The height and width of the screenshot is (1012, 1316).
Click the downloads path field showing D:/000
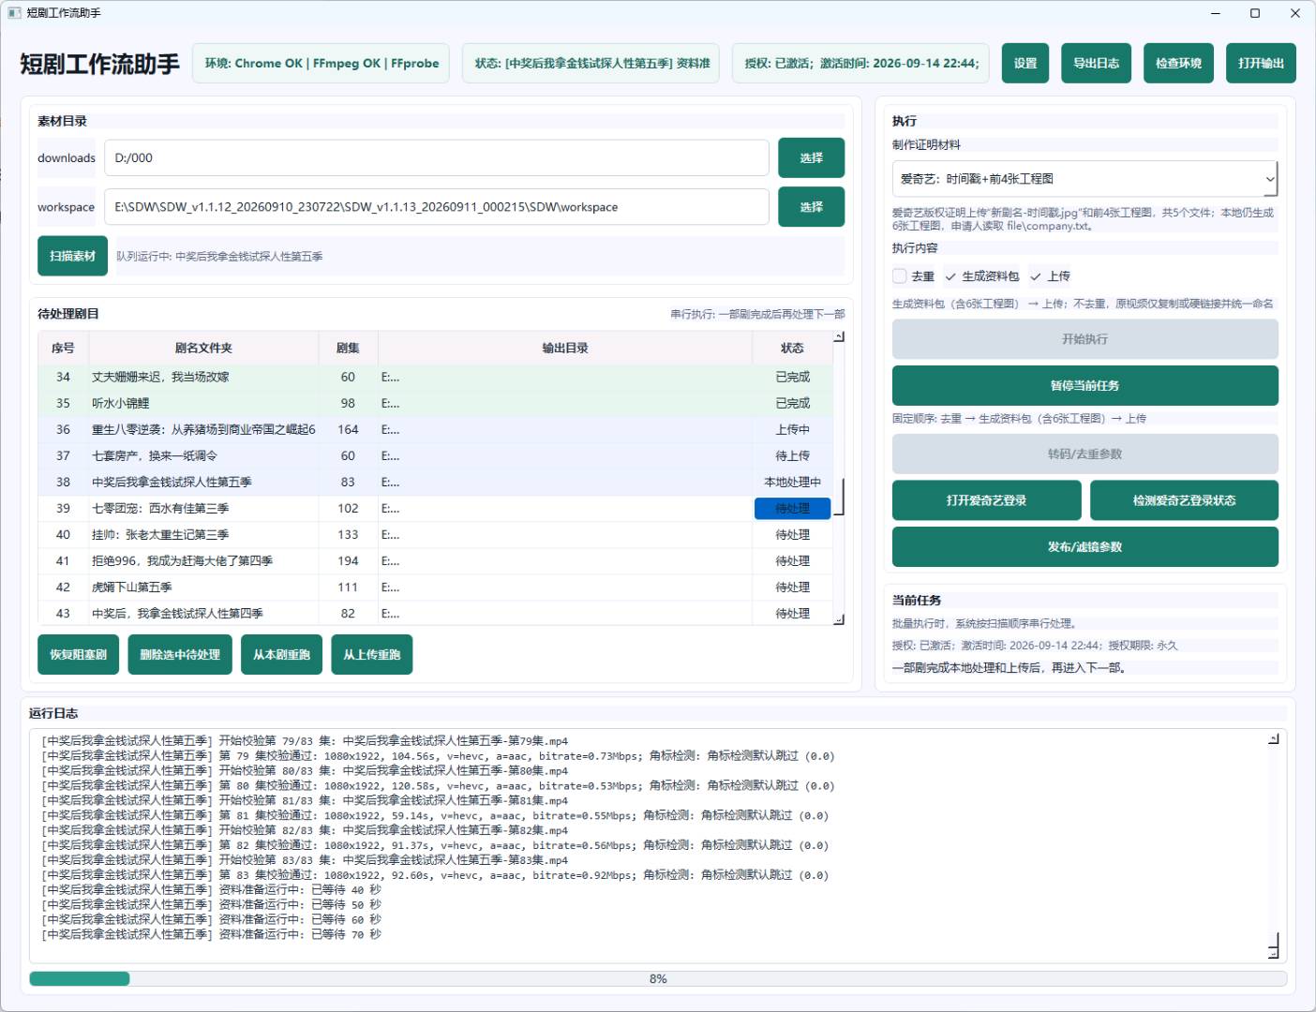pos(437,157)
